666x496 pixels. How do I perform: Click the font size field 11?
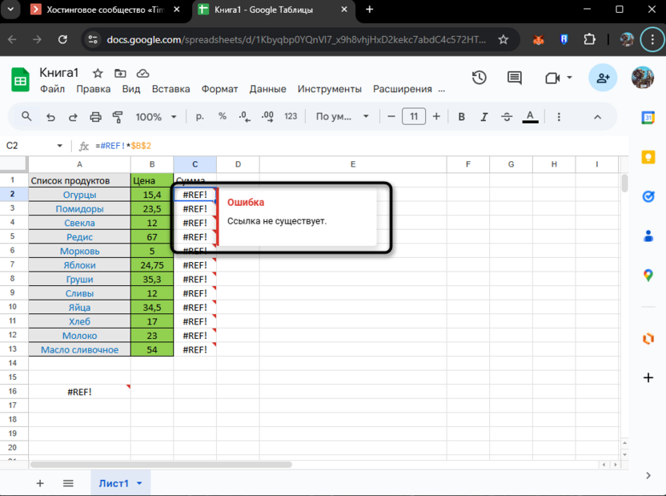coord(414,116)
